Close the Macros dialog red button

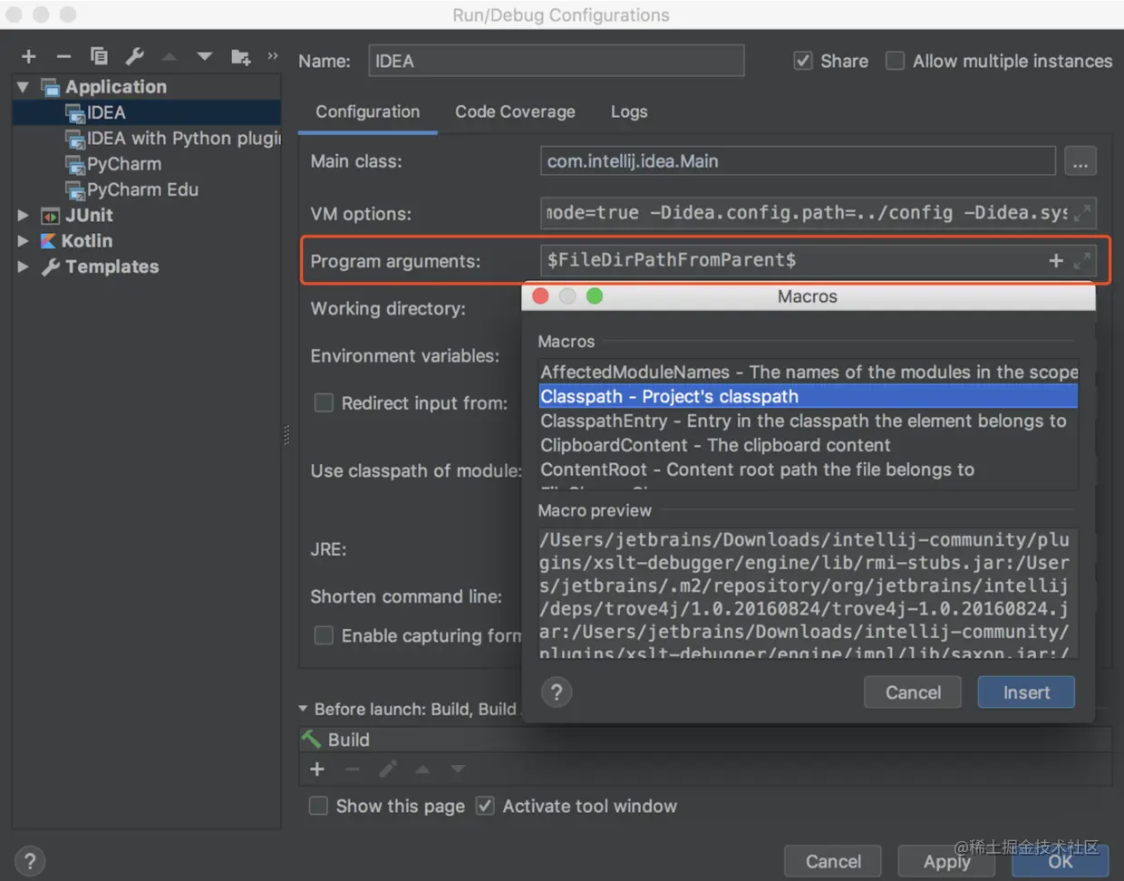pos(541,296)
